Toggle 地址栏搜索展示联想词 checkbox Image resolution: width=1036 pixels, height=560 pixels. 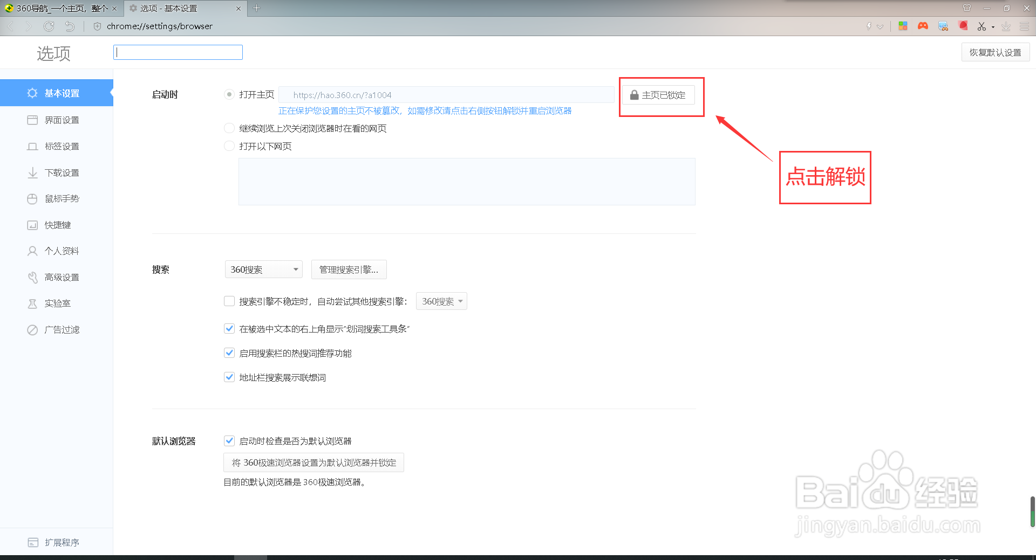coord(229,377)
